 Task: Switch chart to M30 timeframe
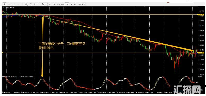pos(63,4)
